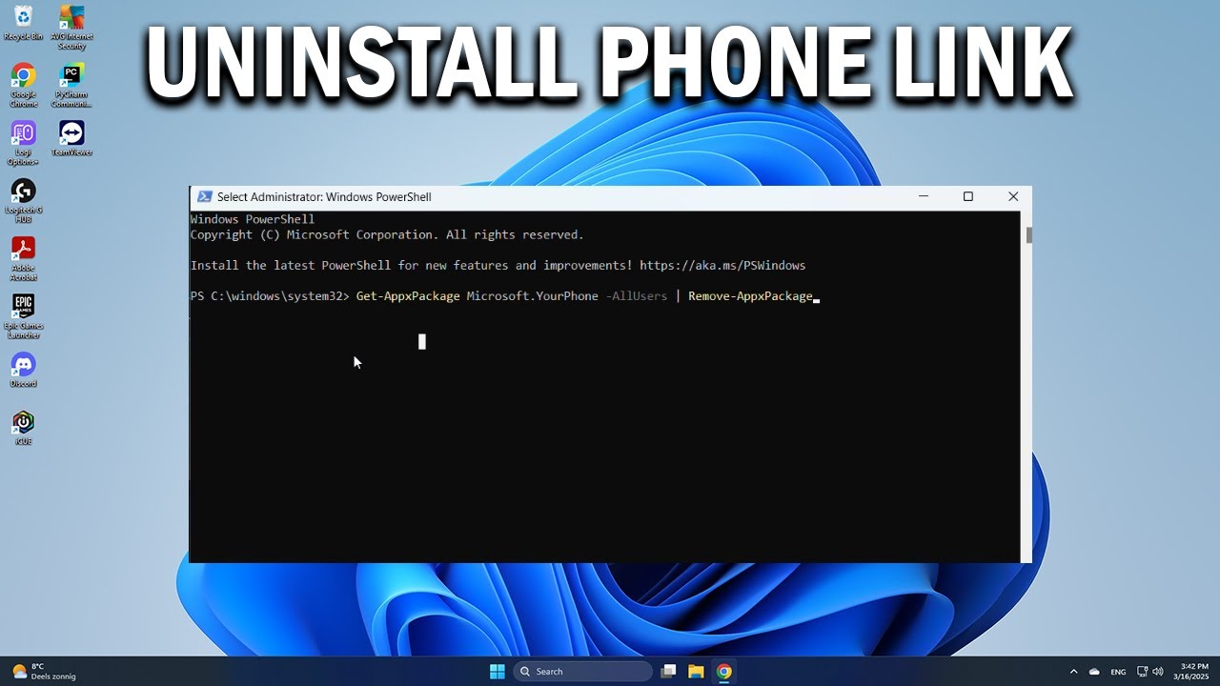This screenshot has height=686, width=1220.
Task: Open network display quick settings icon
Action: pyautogui.click(x=1143, y=672)
